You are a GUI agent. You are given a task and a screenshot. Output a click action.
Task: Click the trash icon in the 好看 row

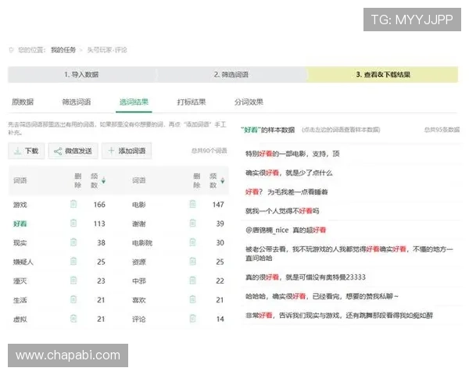click(73, 223)
